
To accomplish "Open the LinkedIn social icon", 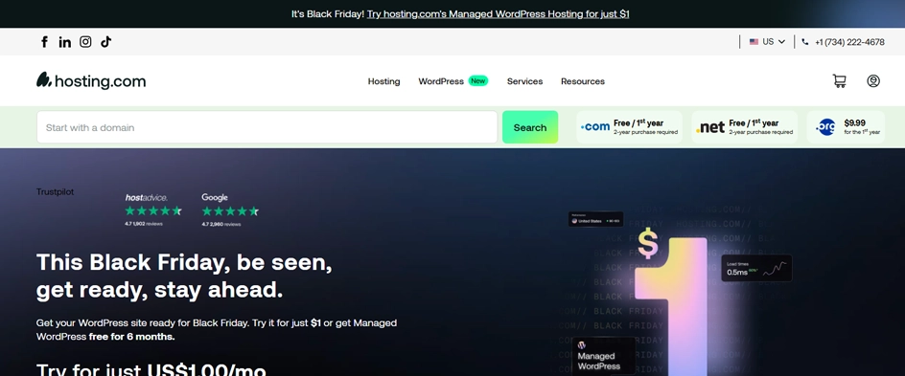I will pyautogui.click(x=64, y=41).
